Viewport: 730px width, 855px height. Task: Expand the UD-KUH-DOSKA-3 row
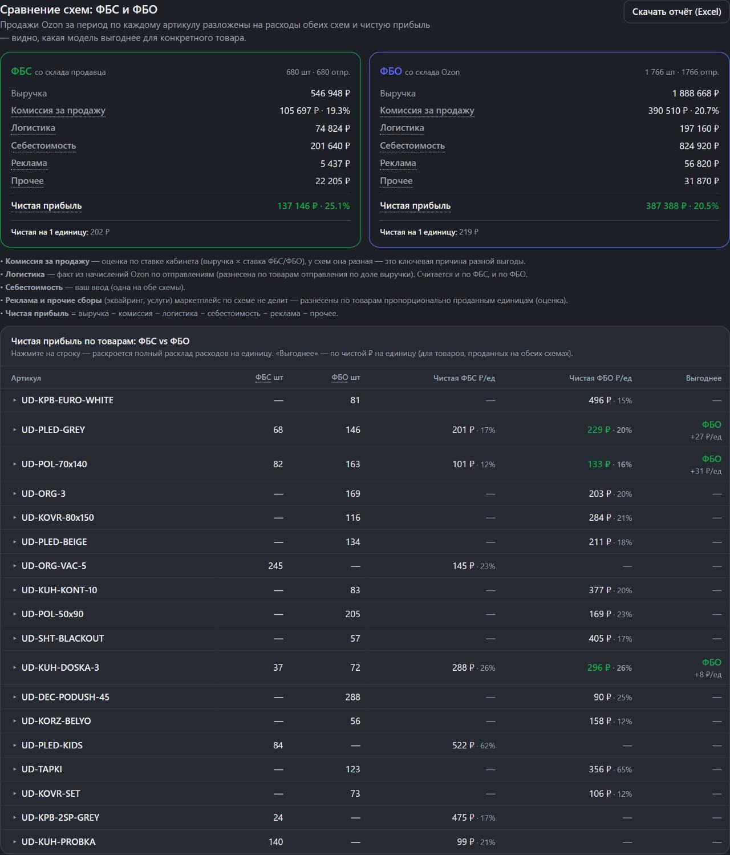365,667
